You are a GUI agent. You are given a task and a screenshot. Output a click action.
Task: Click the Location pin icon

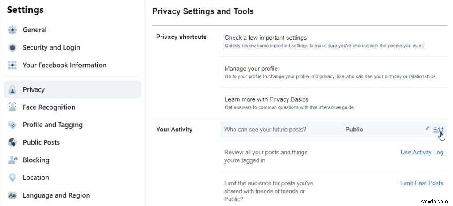click(12, 178)
